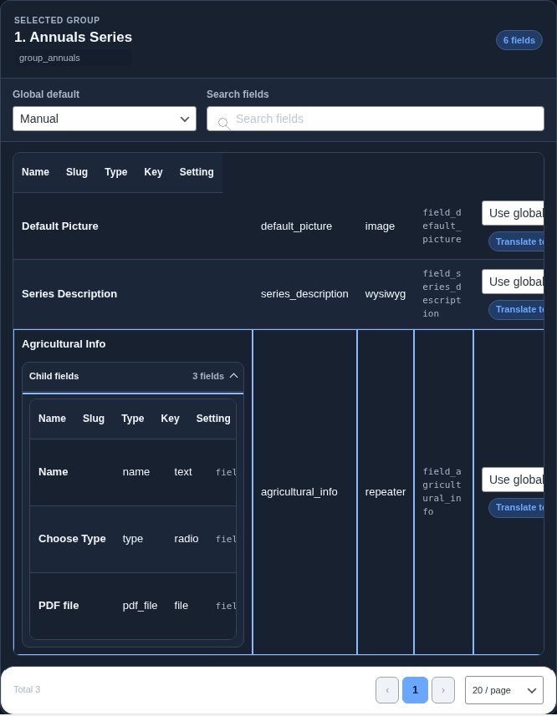557x716 pixels.
Task: Click the series_description slug cell
Action: tap(304, 294)
